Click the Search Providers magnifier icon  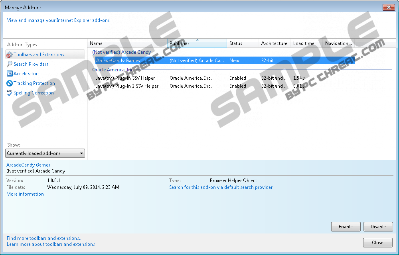pyautogui.click(x=10, y=64)
